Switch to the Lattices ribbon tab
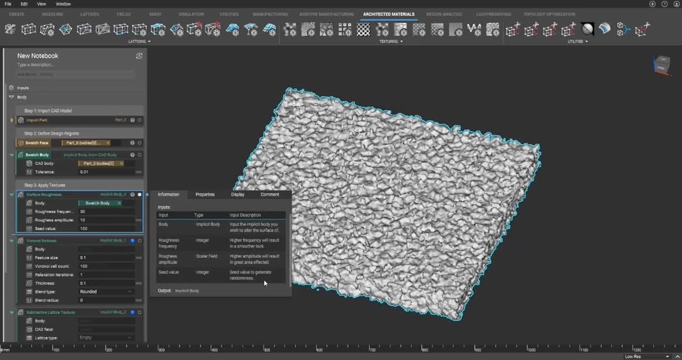This screenshot has height=360, width=682. [89, 14]
